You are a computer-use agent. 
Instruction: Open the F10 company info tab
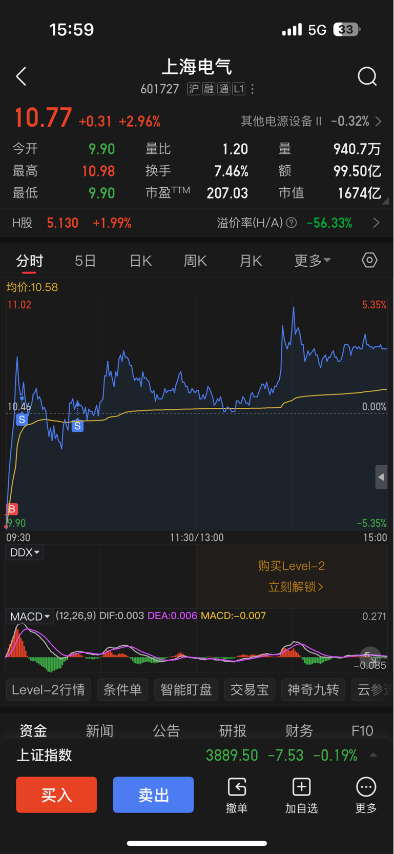tap(362, 730)
